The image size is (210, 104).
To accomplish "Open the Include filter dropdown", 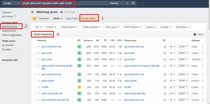I will click(x=151, y=27).
